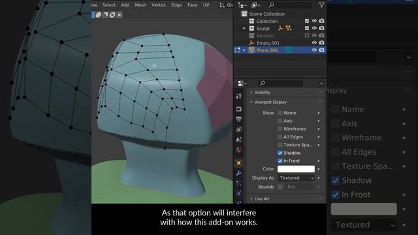Click the empty objects icon beside Sculpt

tap(280, 28)
